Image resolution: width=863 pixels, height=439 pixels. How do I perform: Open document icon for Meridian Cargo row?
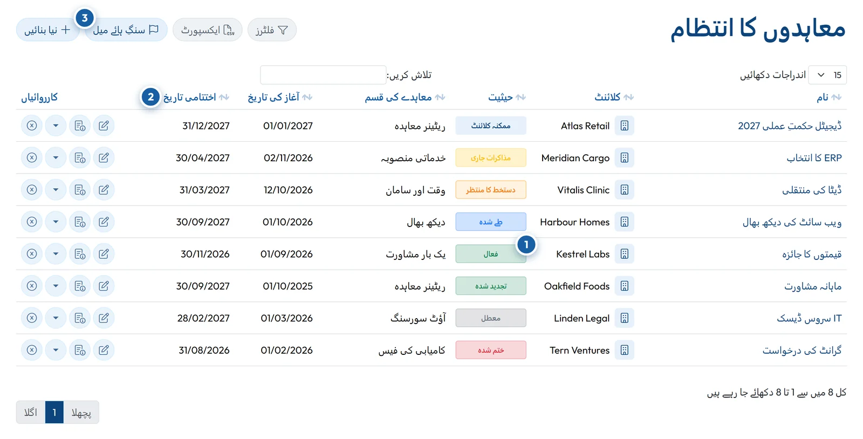click(x=80, y=157)
